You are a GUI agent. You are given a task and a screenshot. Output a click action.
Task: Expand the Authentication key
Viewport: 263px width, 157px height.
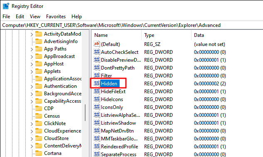[32, 87]
